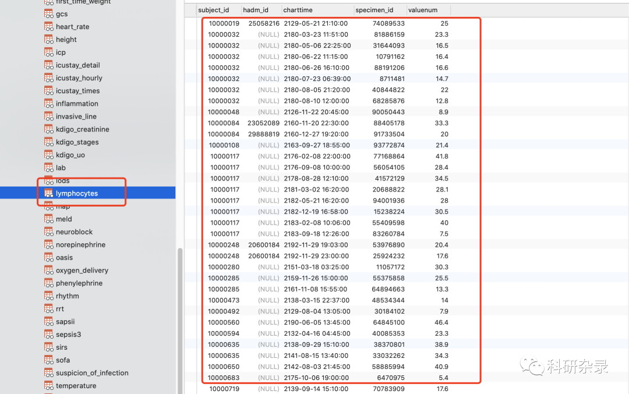629x394 pixels.
Task: Select valuenum cell 41.8
Action: [x=441, y=157]
